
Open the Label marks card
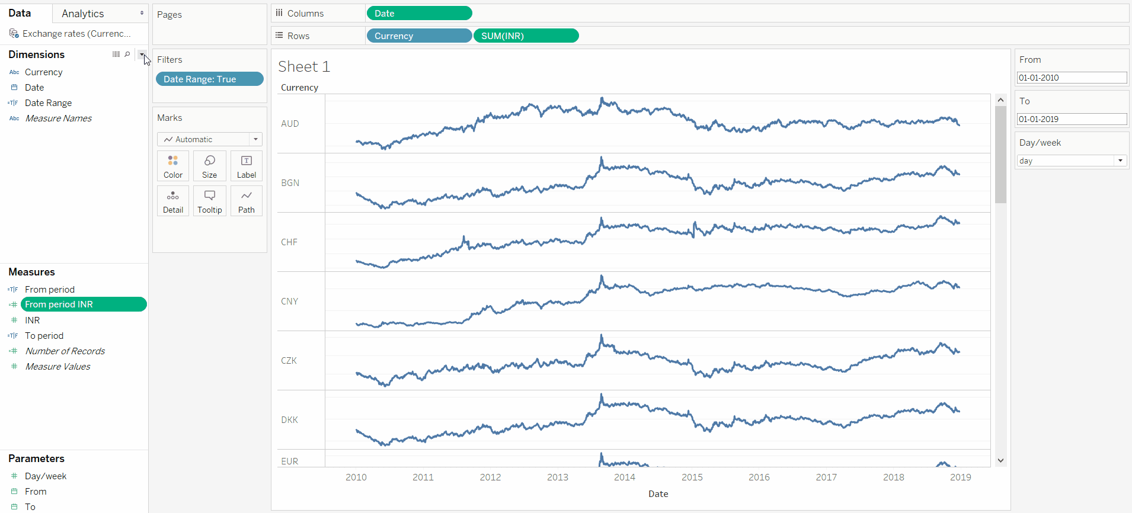pos(247,166)
